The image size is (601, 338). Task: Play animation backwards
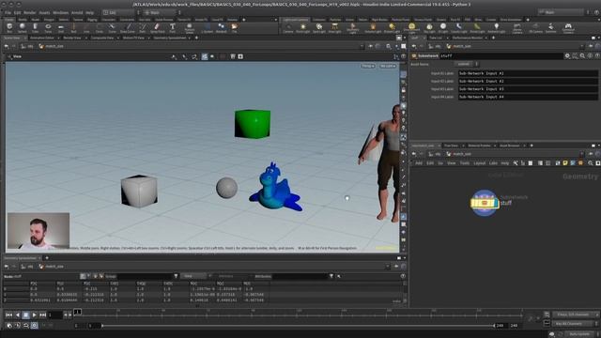[x=18, y=315]
